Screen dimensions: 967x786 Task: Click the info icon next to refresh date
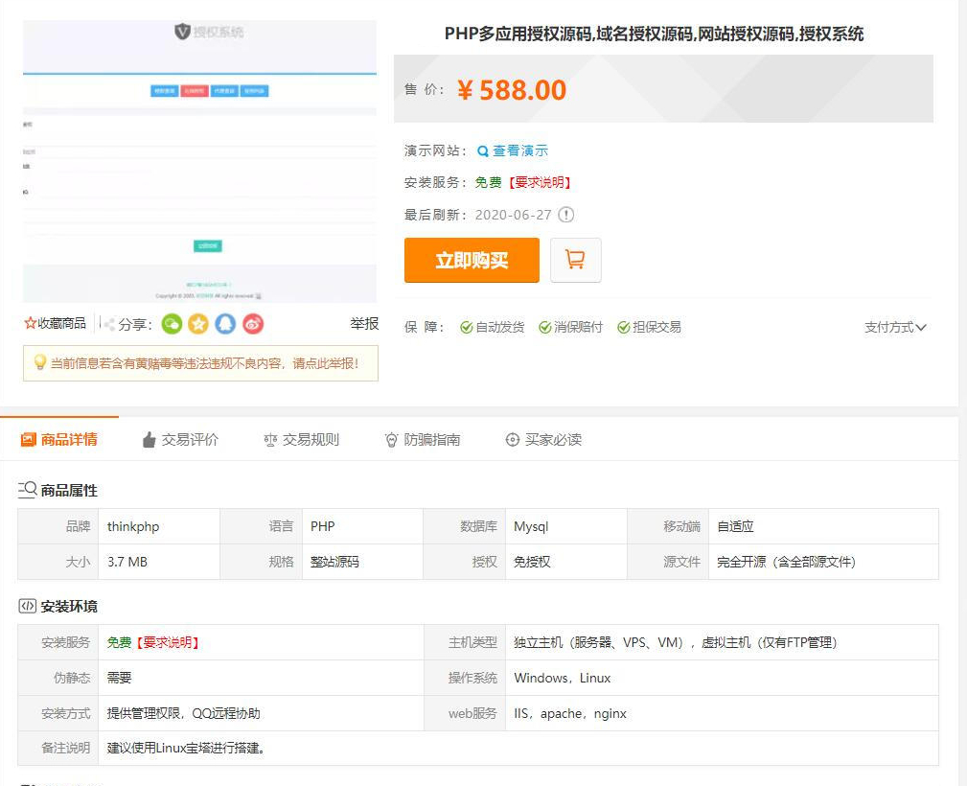[565, 215]
